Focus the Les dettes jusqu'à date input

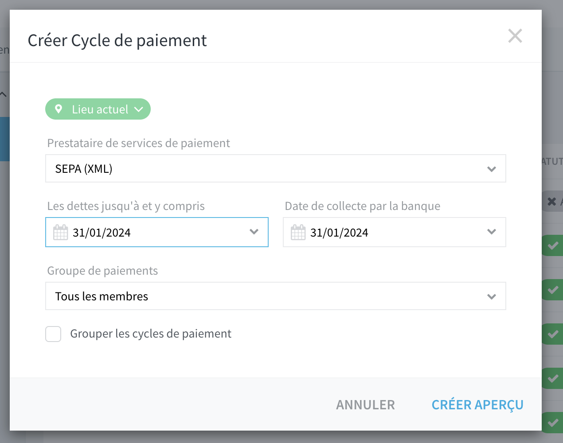tap(156, 232)
